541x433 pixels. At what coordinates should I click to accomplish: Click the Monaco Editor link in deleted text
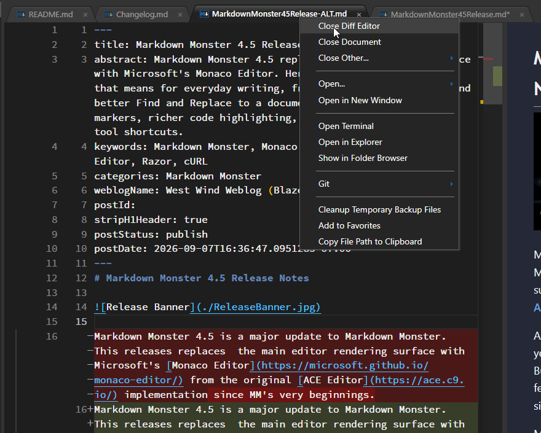coord(211,365)
